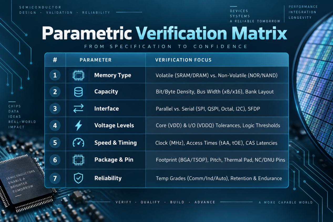This screenshot has height=222, width=333.
Task: Click the speedometer icon beside Speed & Timing
Action: pyautogui.click(x=78, y=143)
